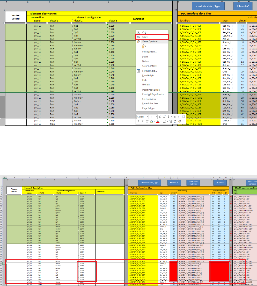The height and width of the screenshot is (286, 257).
Task: Click the increase decimal icon
Action: 171,121
